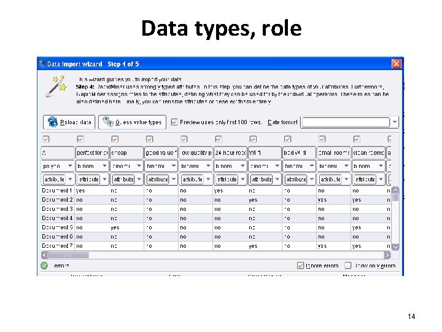The height and width of the screenshot is (332, 442).
Task: Click the green no-errors status icon
Action: coord(44,266)
